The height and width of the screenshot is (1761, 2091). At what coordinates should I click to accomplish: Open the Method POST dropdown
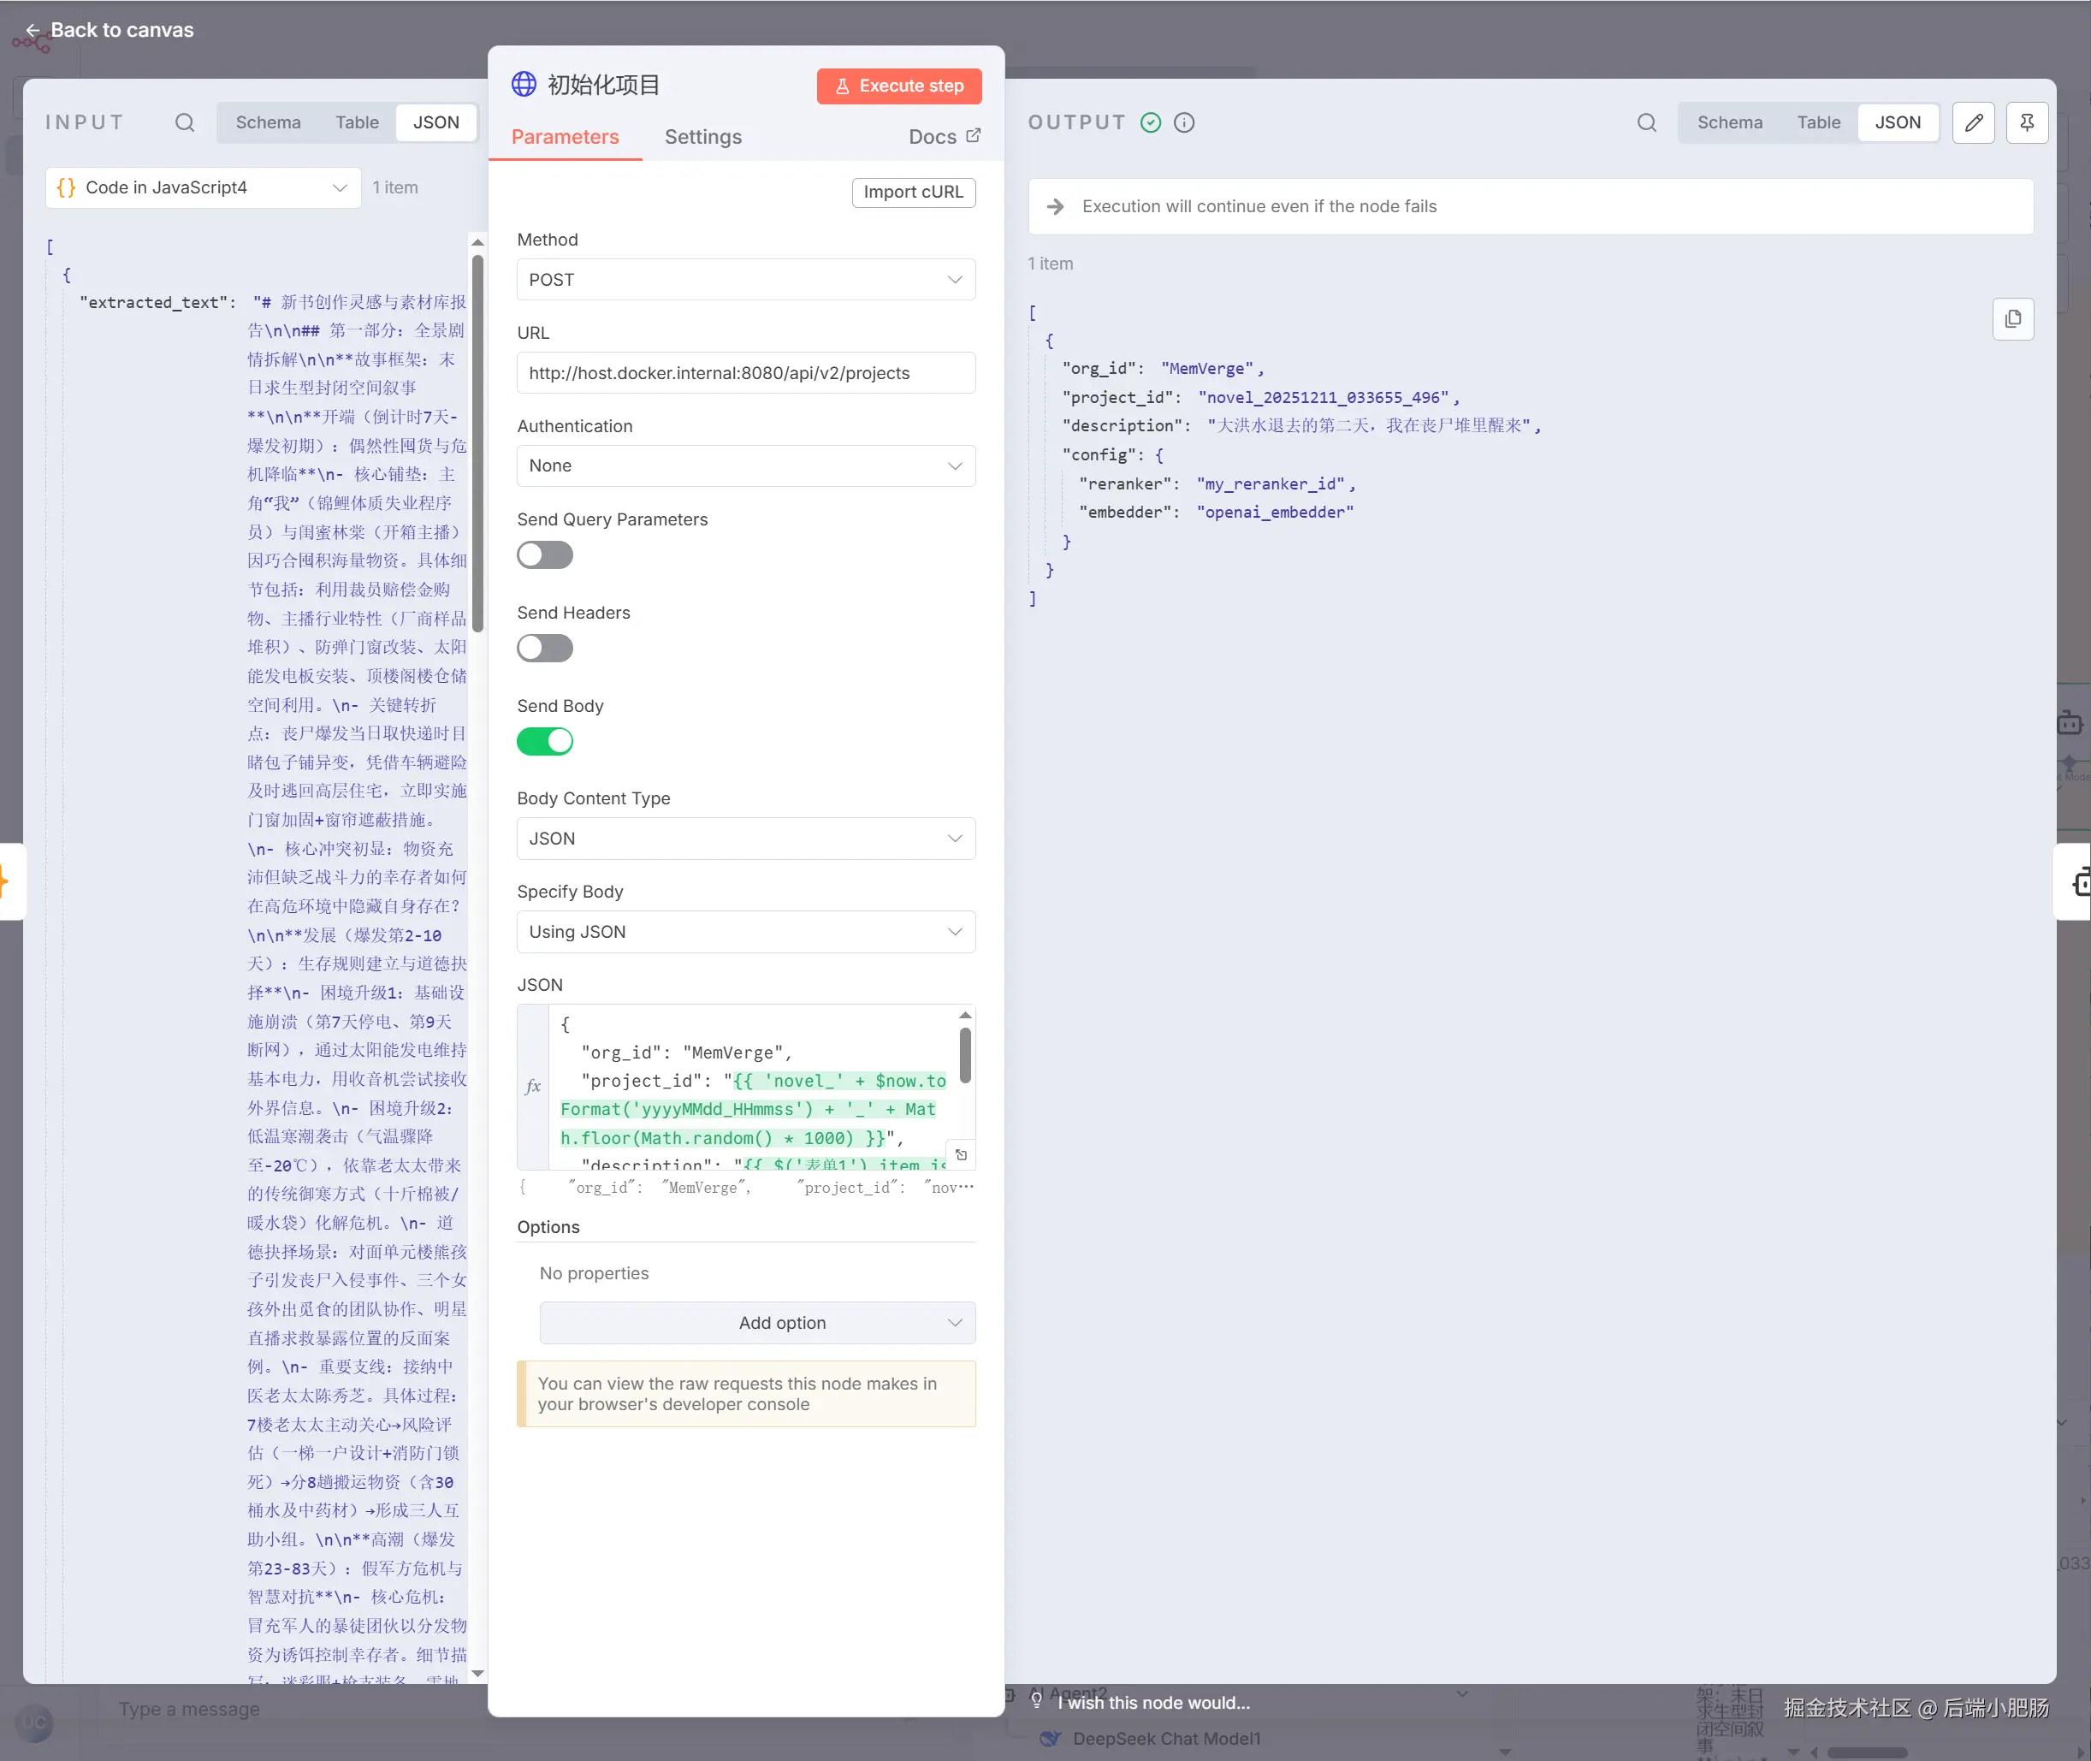coord(745,280)
